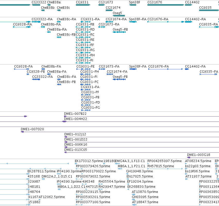
Task: Select protein Oseg5-PB
Action: pyautogui.click(x=120, y=77)
